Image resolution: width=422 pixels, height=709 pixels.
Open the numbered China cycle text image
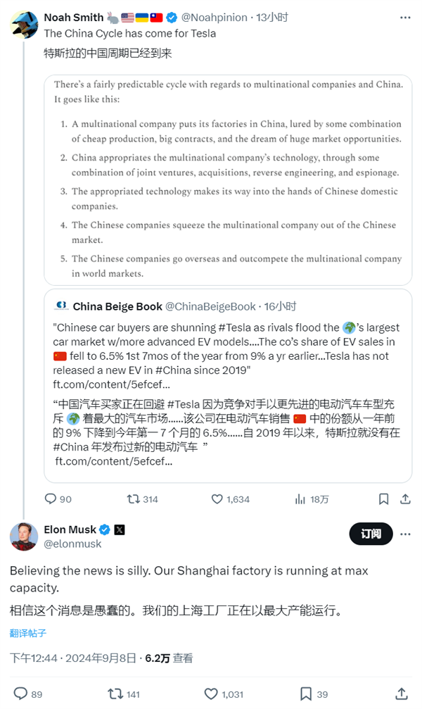(x=229, y=180)
